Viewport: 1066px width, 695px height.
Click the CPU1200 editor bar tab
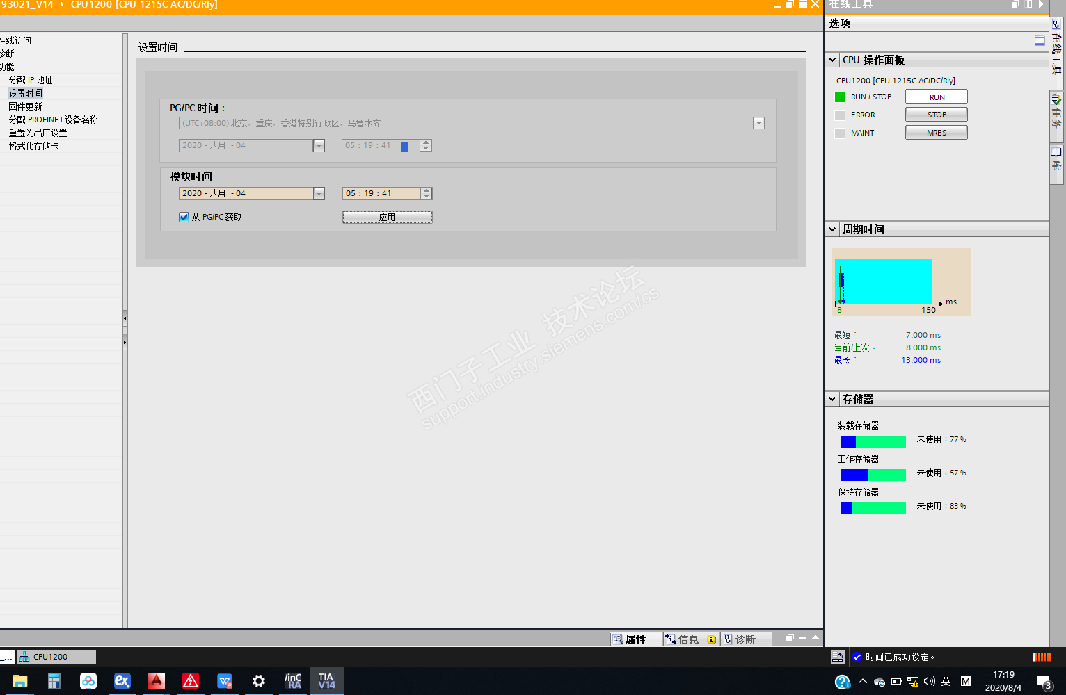click(x=56, y=657)
